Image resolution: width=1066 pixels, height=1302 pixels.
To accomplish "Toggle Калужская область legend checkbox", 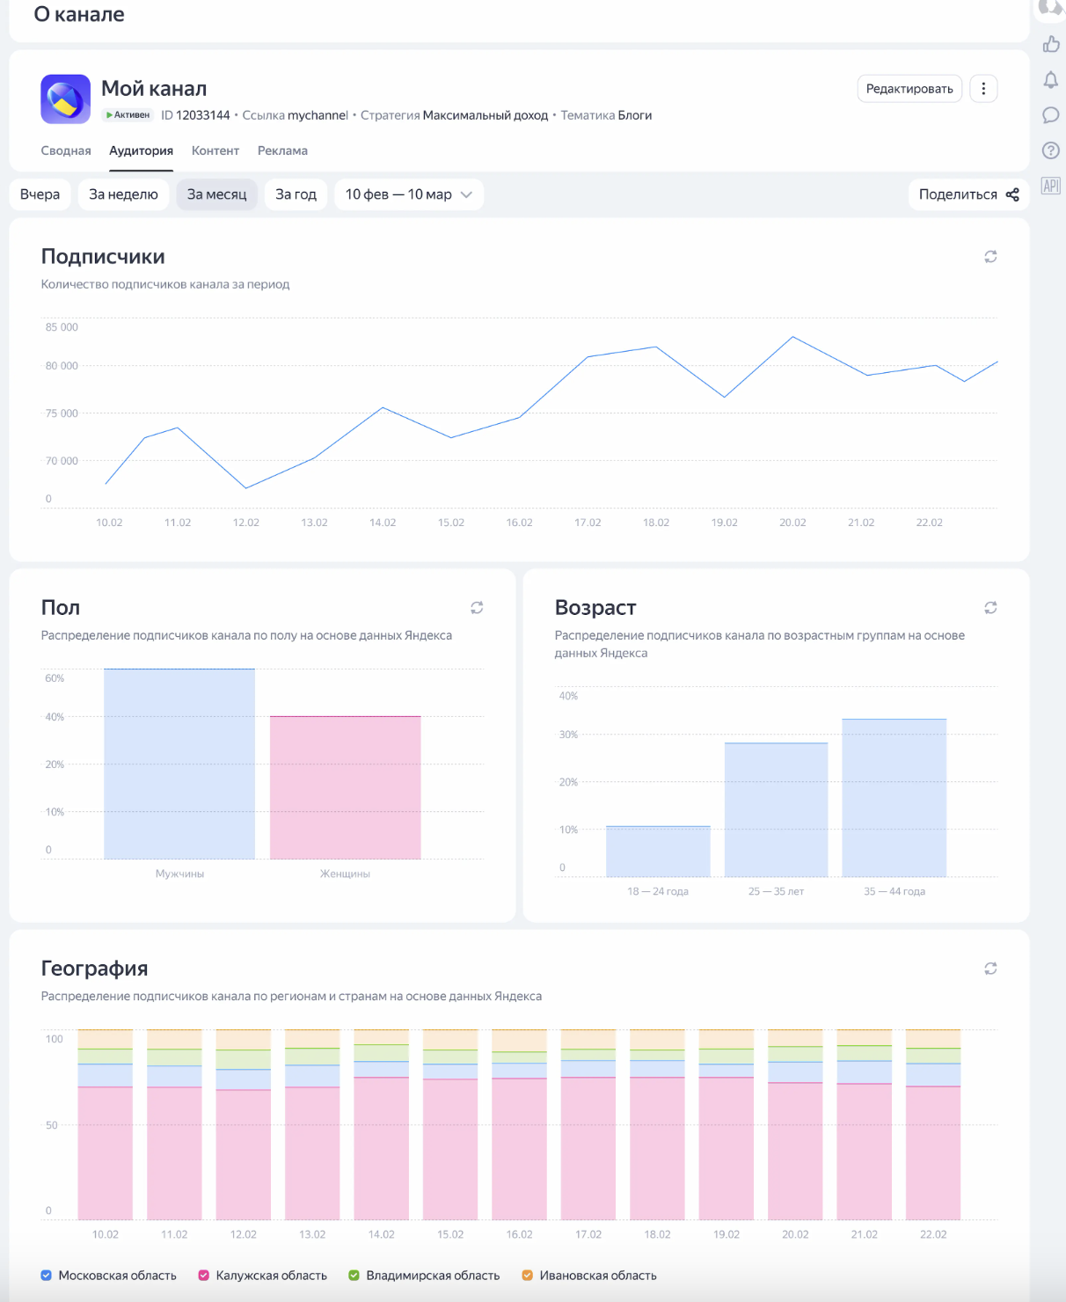I will coord(204,1276).
